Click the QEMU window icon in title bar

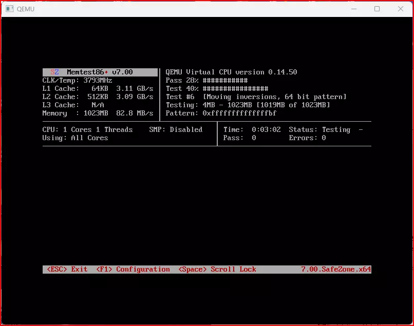[x=10, y=9]
